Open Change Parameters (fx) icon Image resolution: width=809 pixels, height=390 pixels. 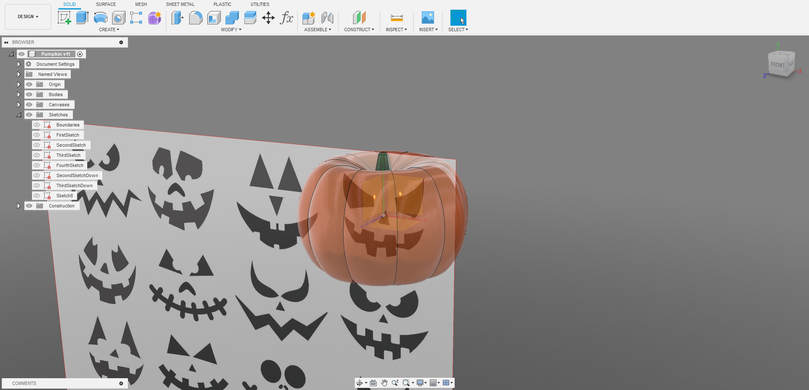(287, 18)
